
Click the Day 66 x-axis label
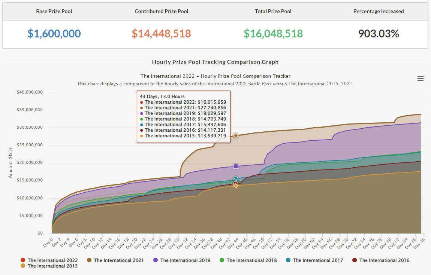[326, 243]
